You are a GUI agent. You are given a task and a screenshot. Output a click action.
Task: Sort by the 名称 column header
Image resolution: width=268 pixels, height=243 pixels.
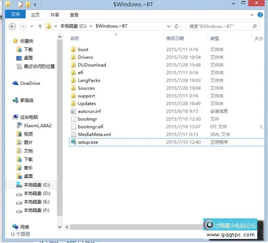pyautogui.click(x=75, y=38)
